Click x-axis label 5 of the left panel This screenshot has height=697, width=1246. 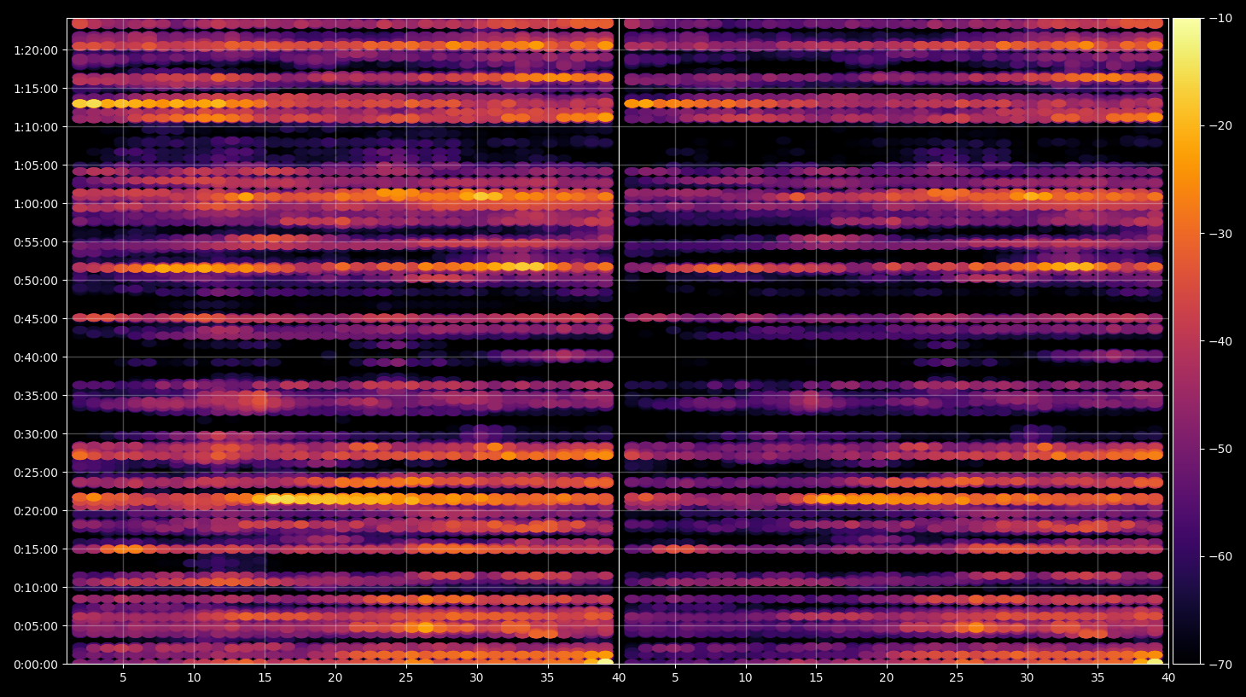coord(123,678)
